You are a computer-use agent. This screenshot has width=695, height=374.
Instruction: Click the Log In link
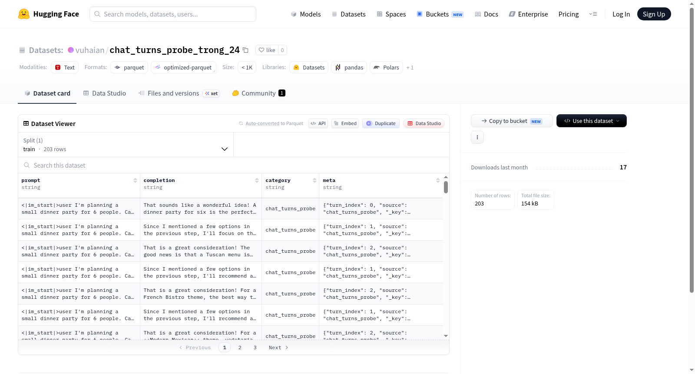(x=621, y=14)
